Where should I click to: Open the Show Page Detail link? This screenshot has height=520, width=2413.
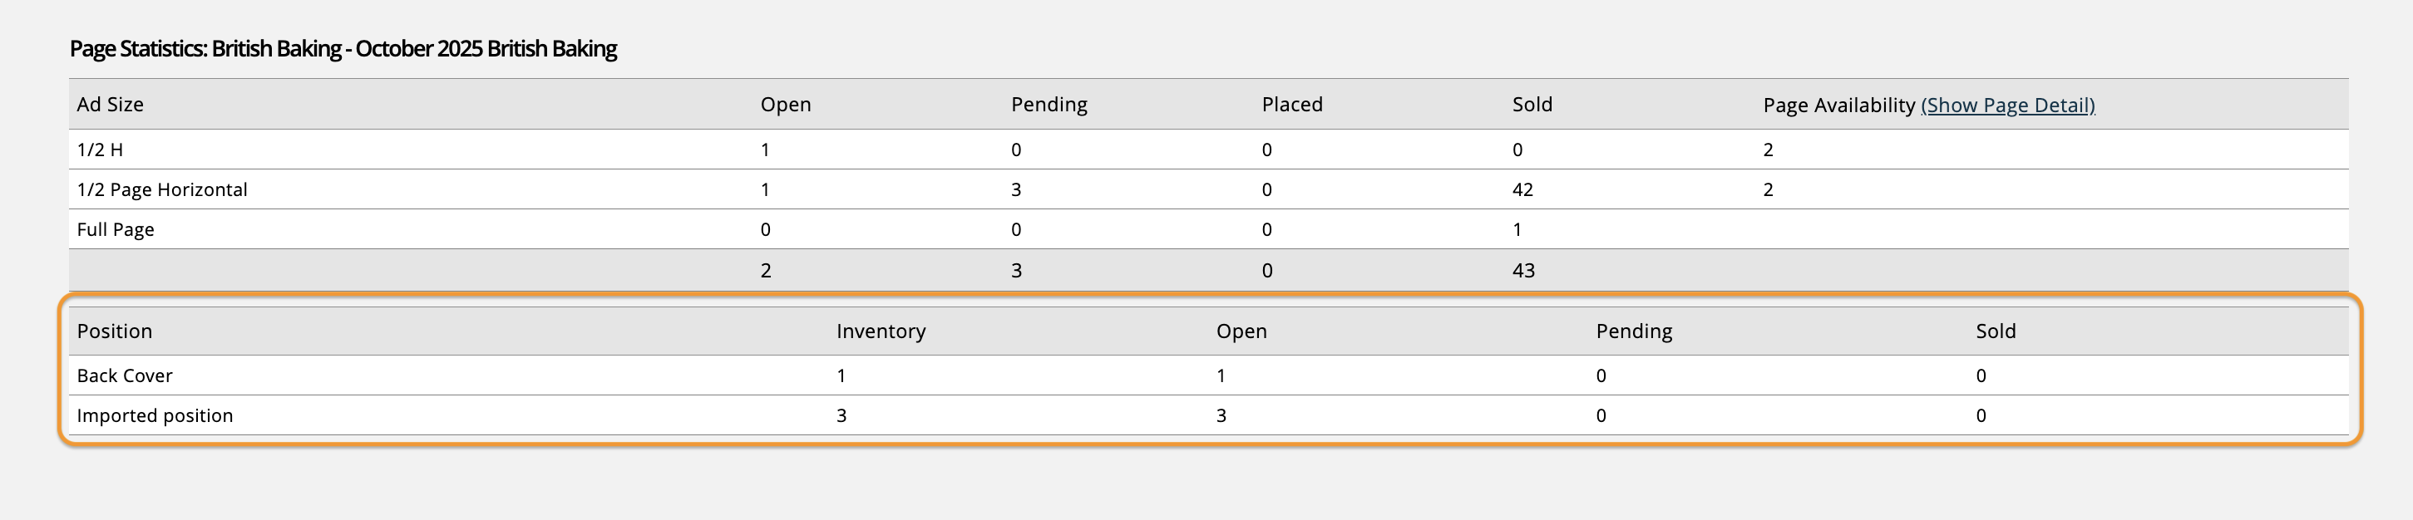[x=2006, y=105]
